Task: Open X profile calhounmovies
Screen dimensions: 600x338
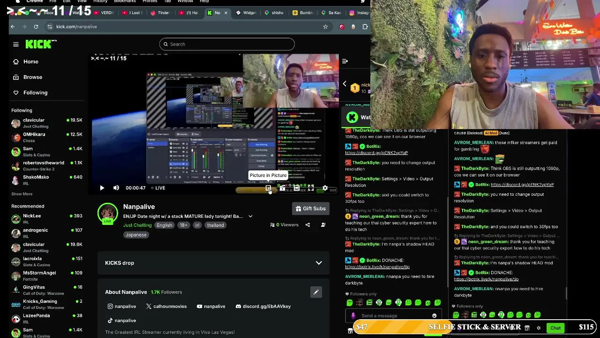Action: 166,306
